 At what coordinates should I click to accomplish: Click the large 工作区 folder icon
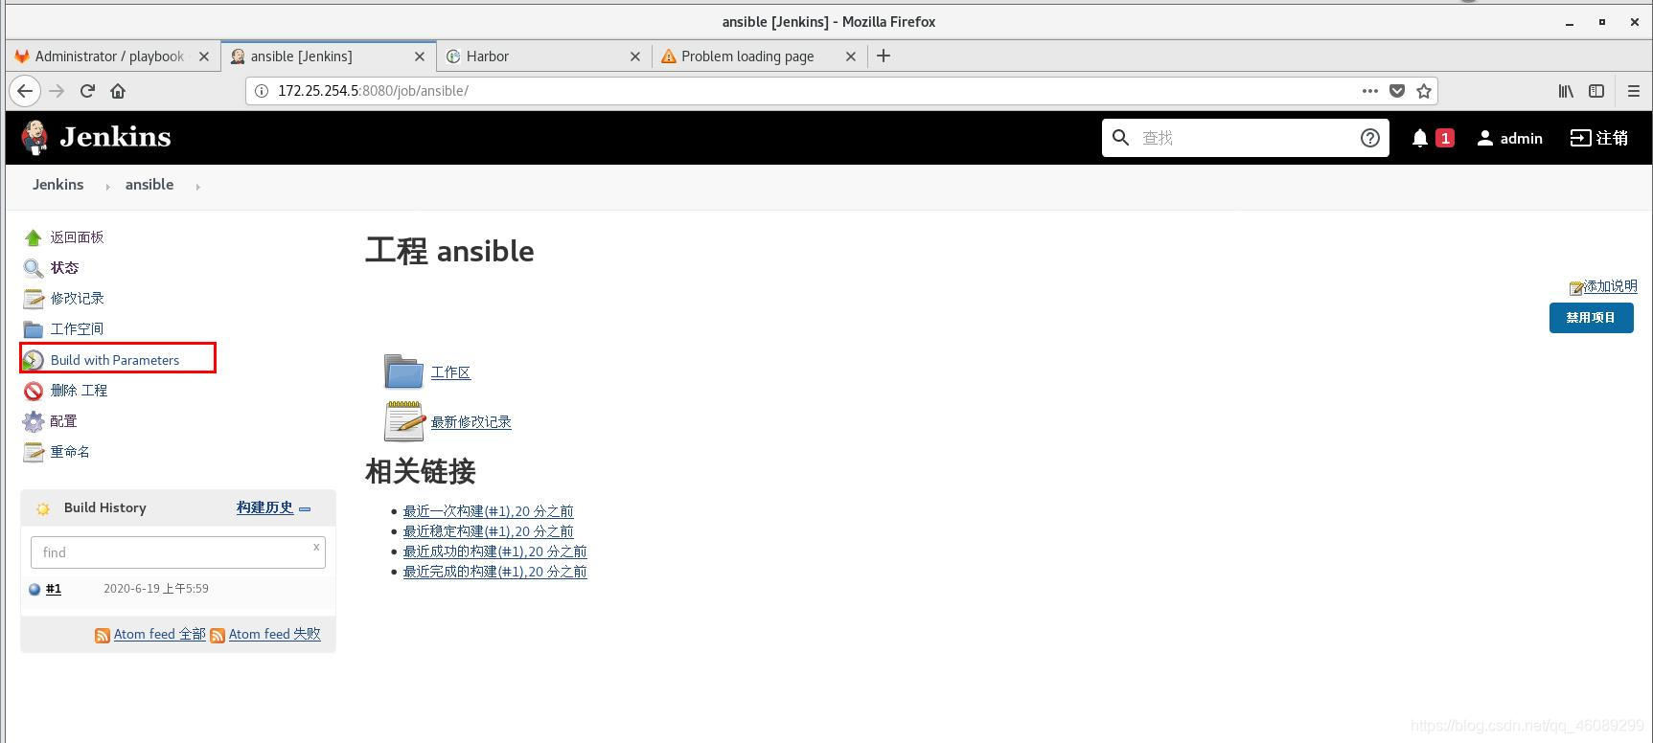click(403, 371)
